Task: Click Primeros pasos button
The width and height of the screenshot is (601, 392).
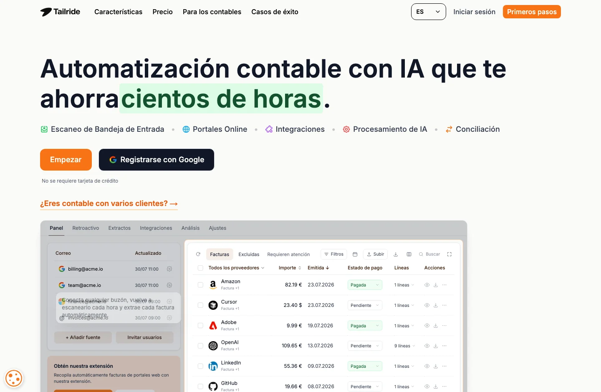Action: pos(532,12)
